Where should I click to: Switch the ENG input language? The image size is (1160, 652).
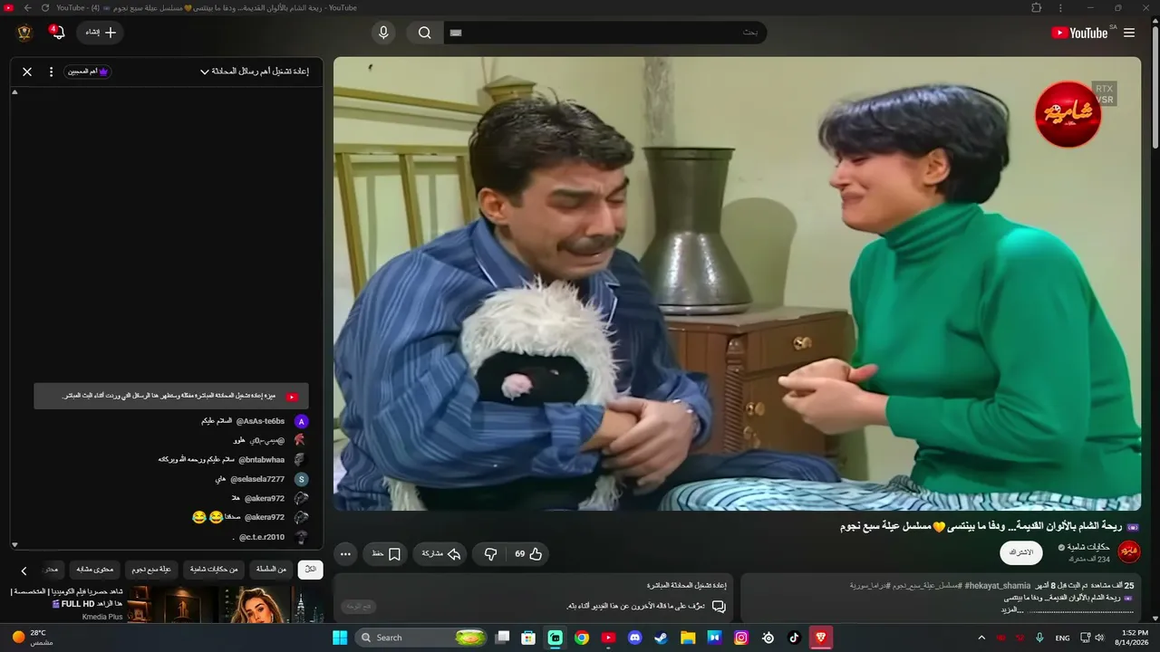tap(1062, 638)
